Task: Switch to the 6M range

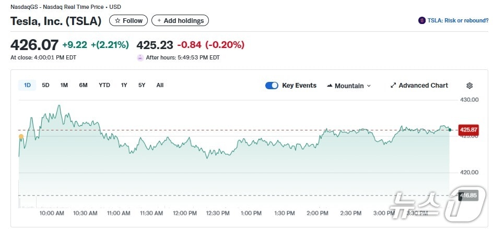Action: [x=83, y=85]
